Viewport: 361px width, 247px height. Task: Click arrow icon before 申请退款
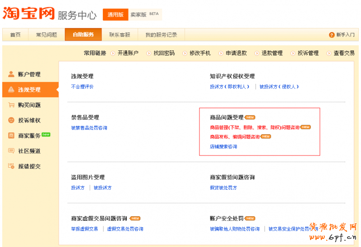coord(221,53)
